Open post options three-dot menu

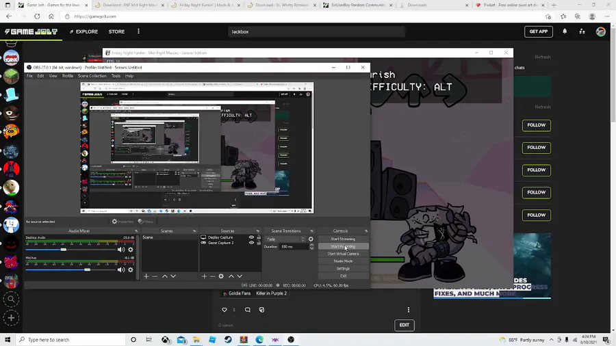click(409, 310)
